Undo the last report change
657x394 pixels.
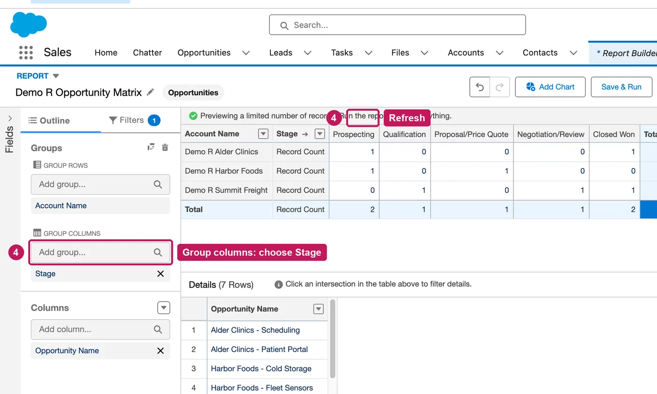[480, 87]
